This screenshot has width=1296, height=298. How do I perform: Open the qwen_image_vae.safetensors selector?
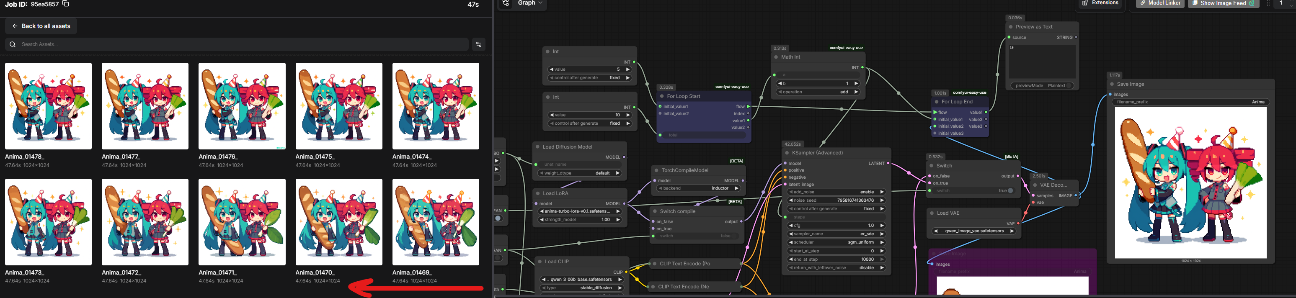tap(974, 231)
